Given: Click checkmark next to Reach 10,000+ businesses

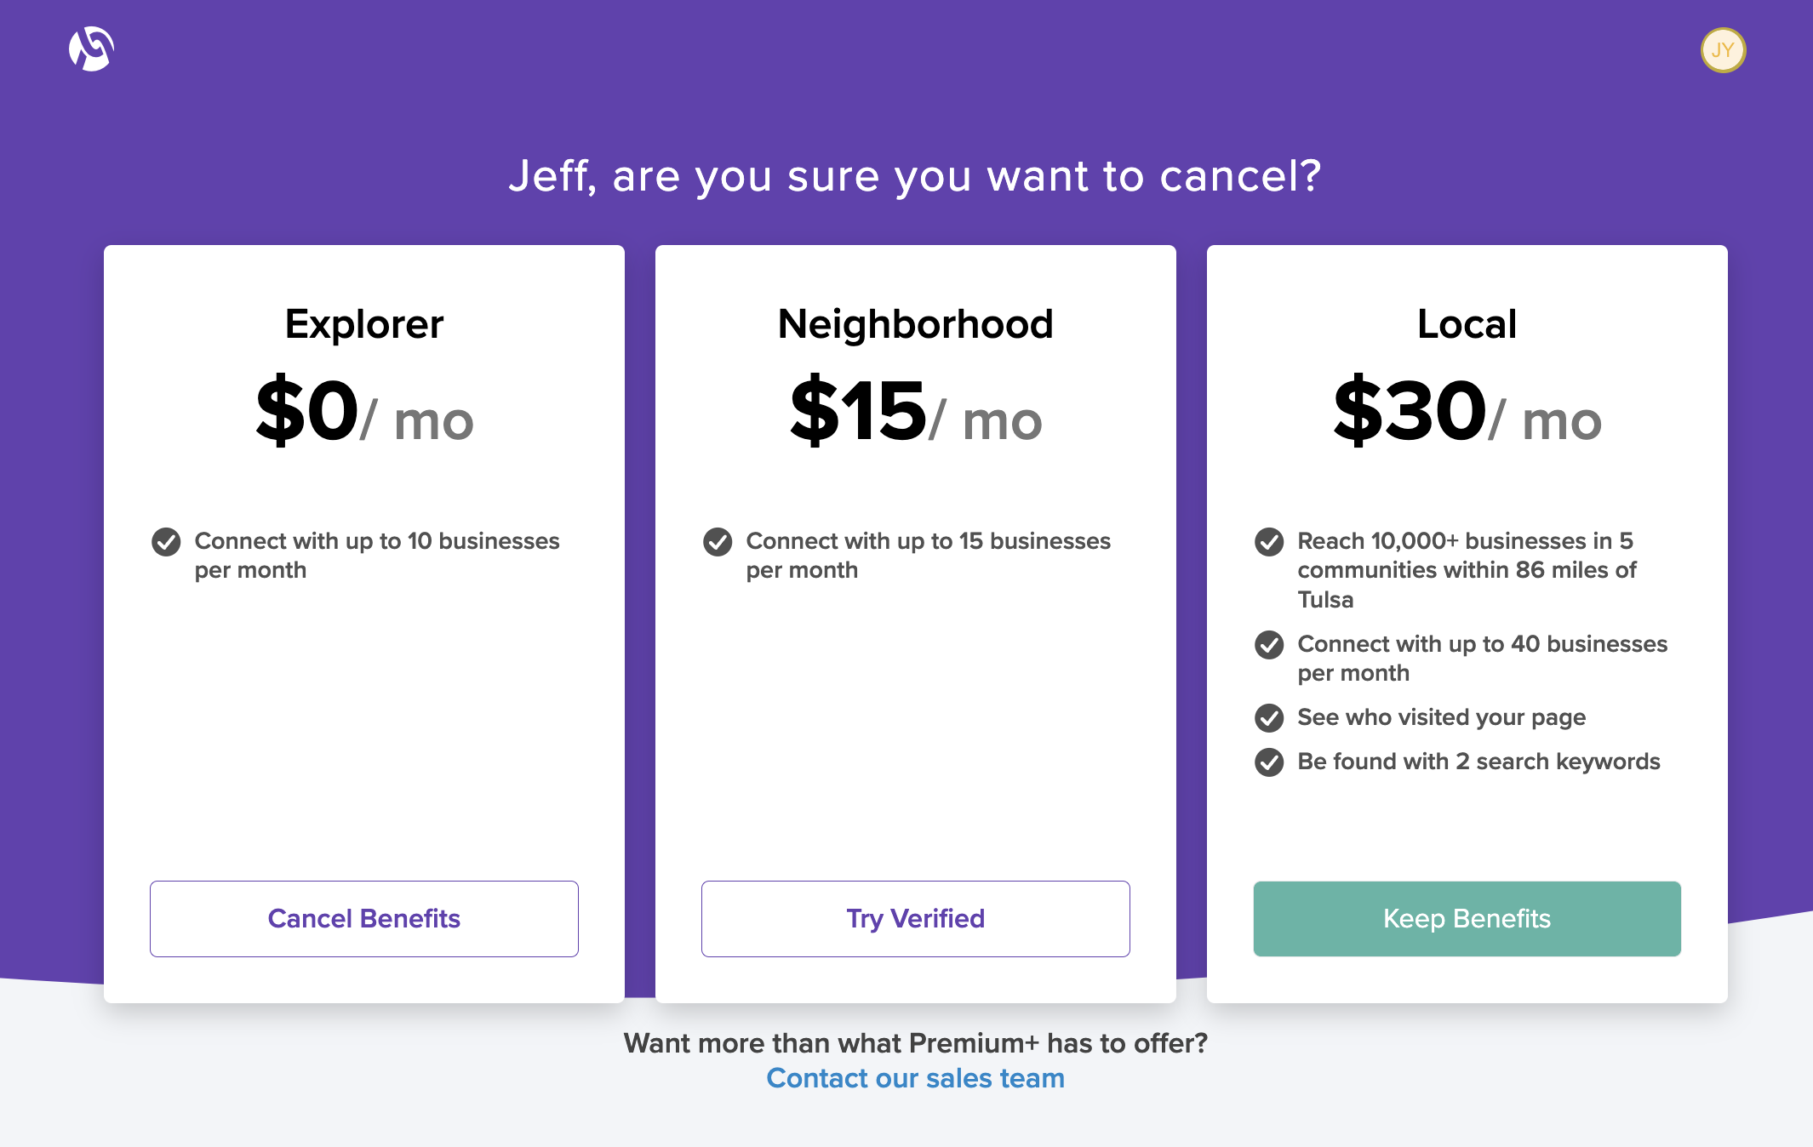Looking at the screenshot, I should click(1269, 541).
